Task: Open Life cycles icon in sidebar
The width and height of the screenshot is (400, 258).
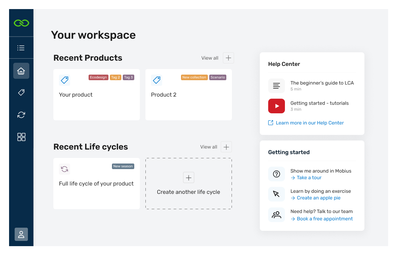Action: pos(21,115)
